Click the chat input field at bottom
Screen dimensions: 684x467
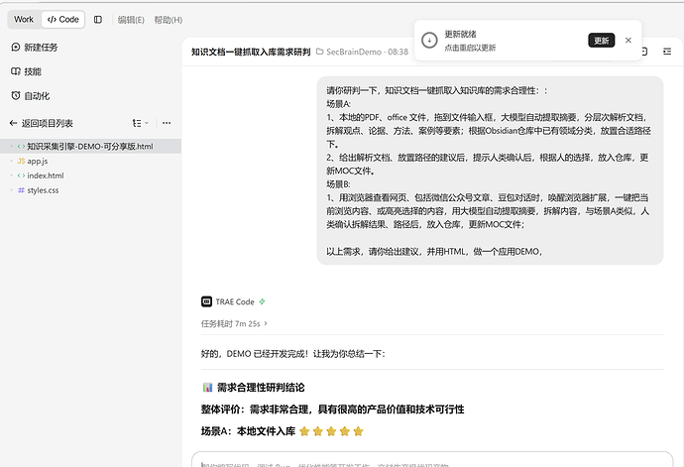pyautogui.click(x=432, y=460)
